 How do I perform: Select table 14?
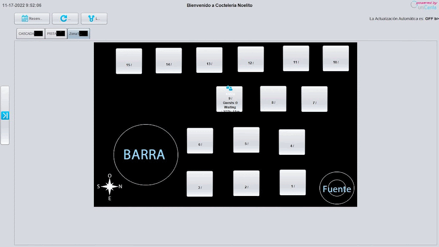pos(168,60)
